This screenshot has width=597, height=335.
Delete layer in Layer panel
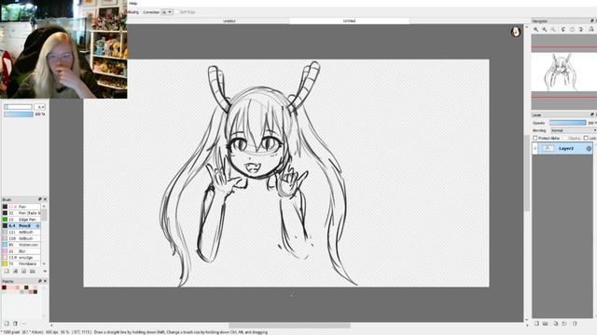coord(575,324)
